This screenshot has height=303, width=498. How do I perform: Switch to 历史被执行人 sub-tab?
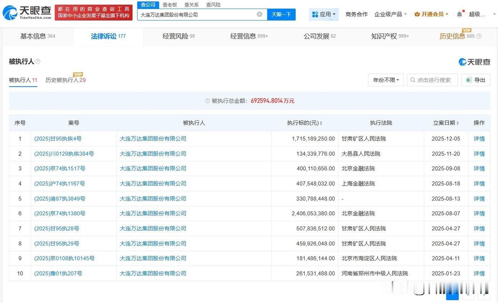click(x=65, y=80)
